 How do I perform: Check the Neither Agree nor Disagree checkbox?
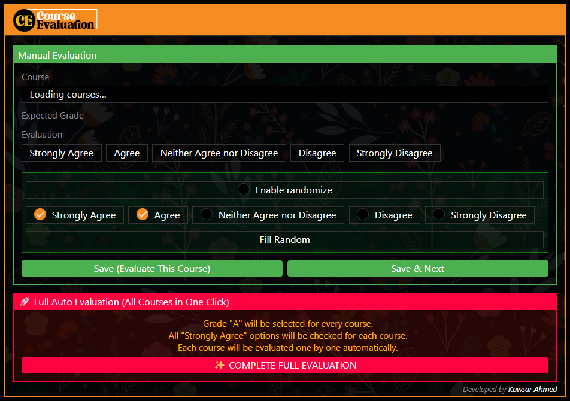coord(207,215)
